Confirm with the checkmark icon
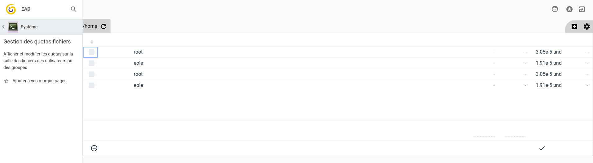 point(542,148)
